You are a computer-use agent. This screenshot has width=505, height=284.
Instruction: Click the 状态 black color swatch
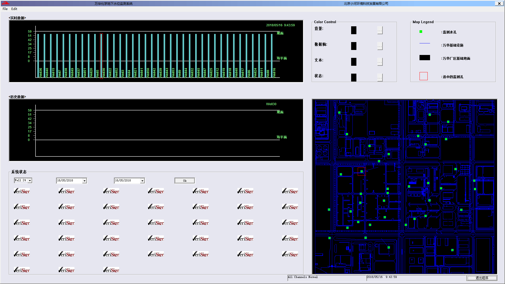354,78
